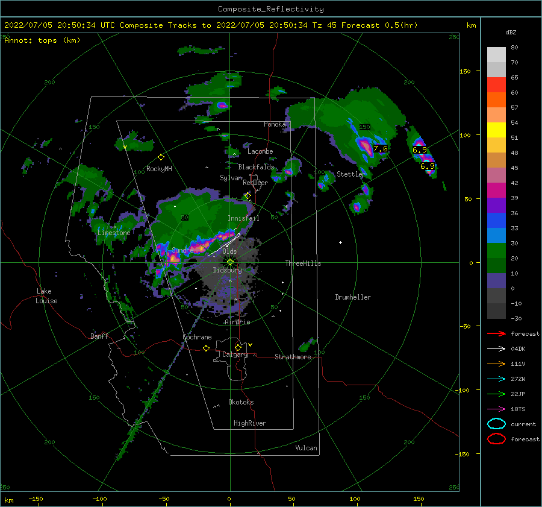Click the yellow diamond below the RedDeer label
The image size is (542, 507).
click(x=248, y=196)
